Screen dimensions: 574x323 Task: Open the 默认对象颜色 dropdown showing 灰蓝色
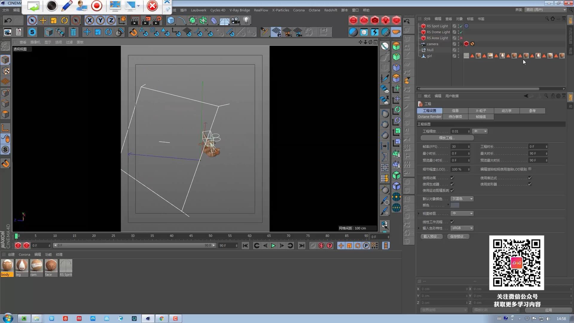[x=462, y=199]
